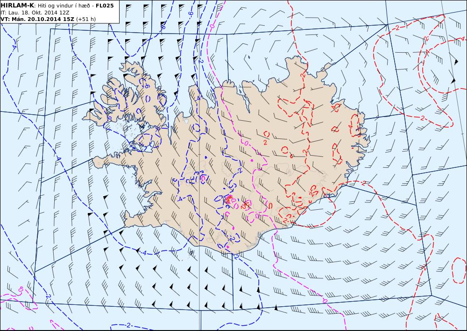
Task: Click the HIRLAM-K model name in title
Action: point(18,5)
